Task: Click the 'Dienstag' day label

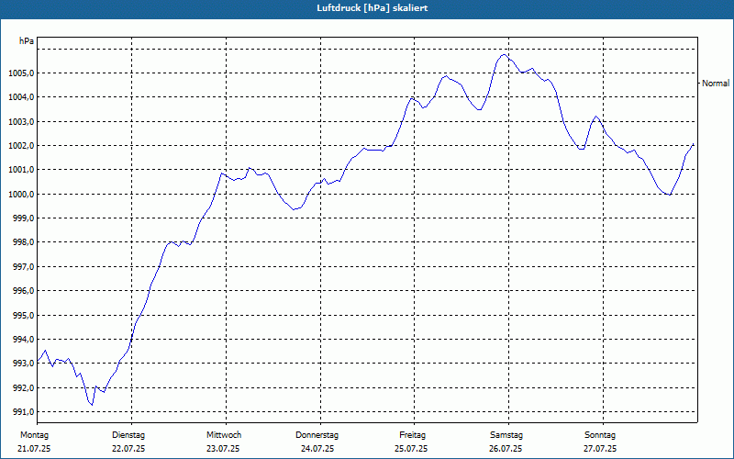Action: [128, 435]
